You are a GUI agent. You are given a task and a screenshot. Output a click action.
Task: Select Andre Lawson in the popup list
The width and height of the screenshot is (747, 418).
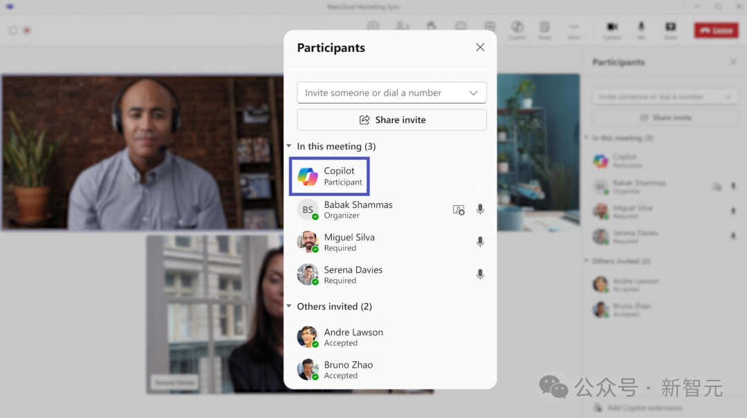click(353, 337)
